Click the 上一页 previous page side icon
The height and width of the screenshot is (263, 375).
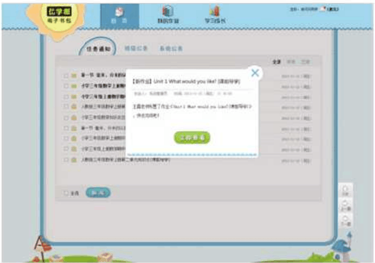tap(346, 205)
